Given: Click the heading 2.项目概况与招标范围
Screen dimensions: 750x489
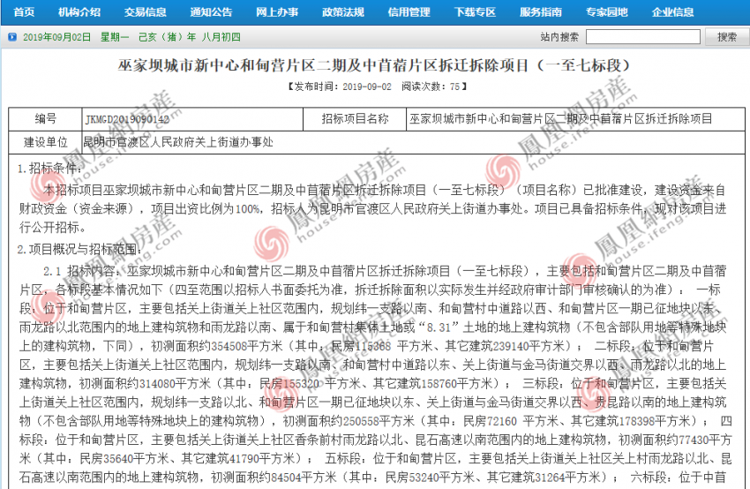Looking at the screenshot, I should pyautogui.click(x=79, y=249).
